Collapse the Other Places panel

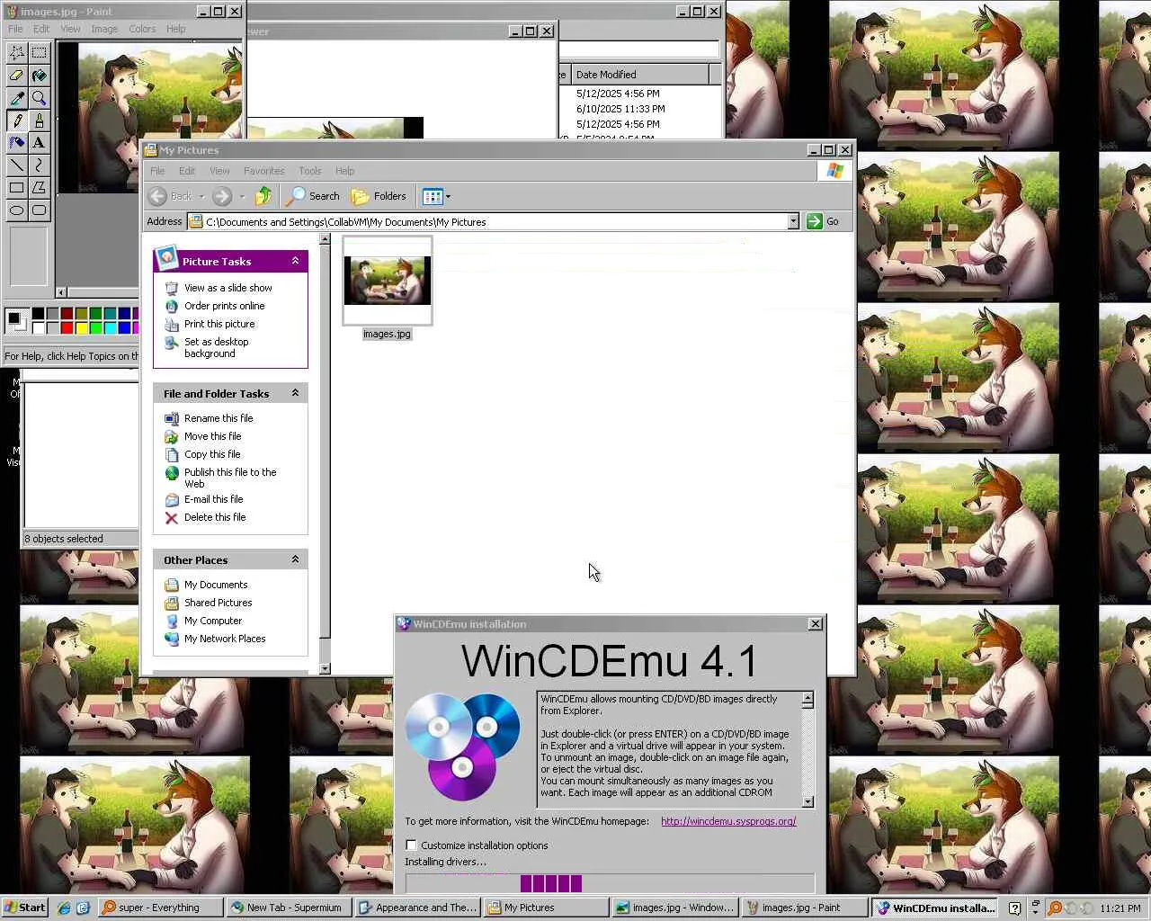coord(295,559)
